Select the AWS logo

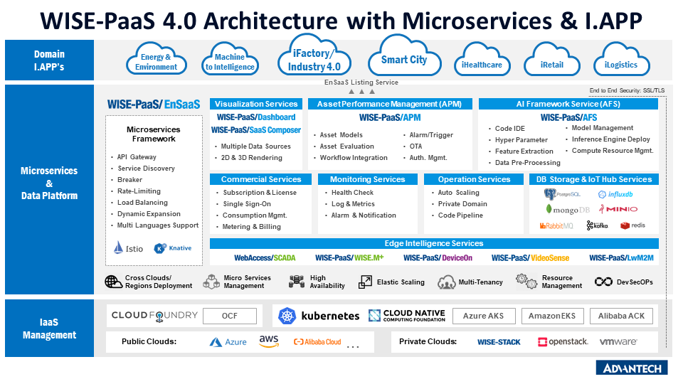tap(269, 341)
